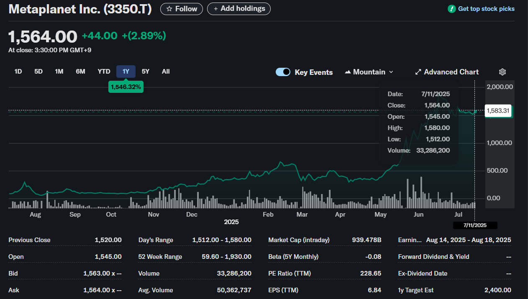The width and height of the screenshot is (528, 299).
Task: Click the 7/11/2025 date marker on axis
Action: point(475,225)
